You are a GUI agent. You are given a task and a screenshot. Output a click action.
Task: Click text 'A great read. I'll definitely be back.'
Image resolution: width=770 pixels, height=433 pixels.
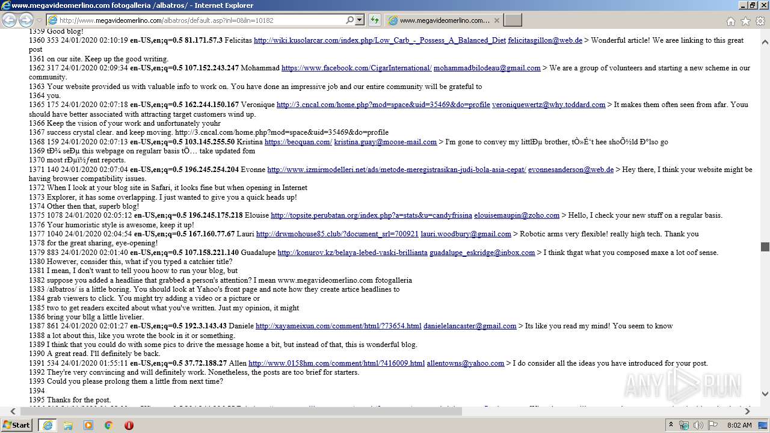[103, 354]
